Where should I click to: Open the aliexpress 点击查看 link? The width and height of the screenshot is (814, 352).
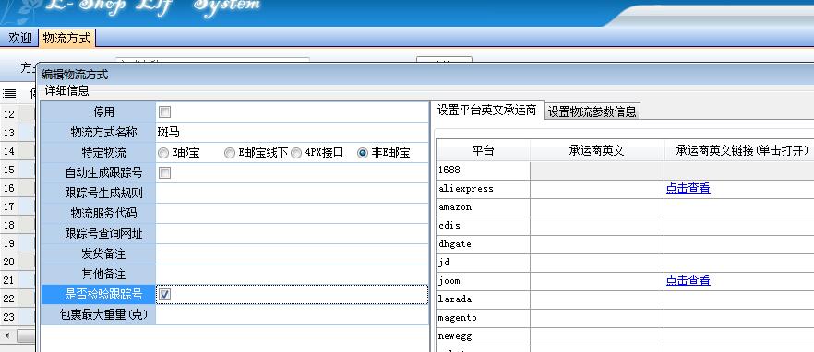[688, 188]
